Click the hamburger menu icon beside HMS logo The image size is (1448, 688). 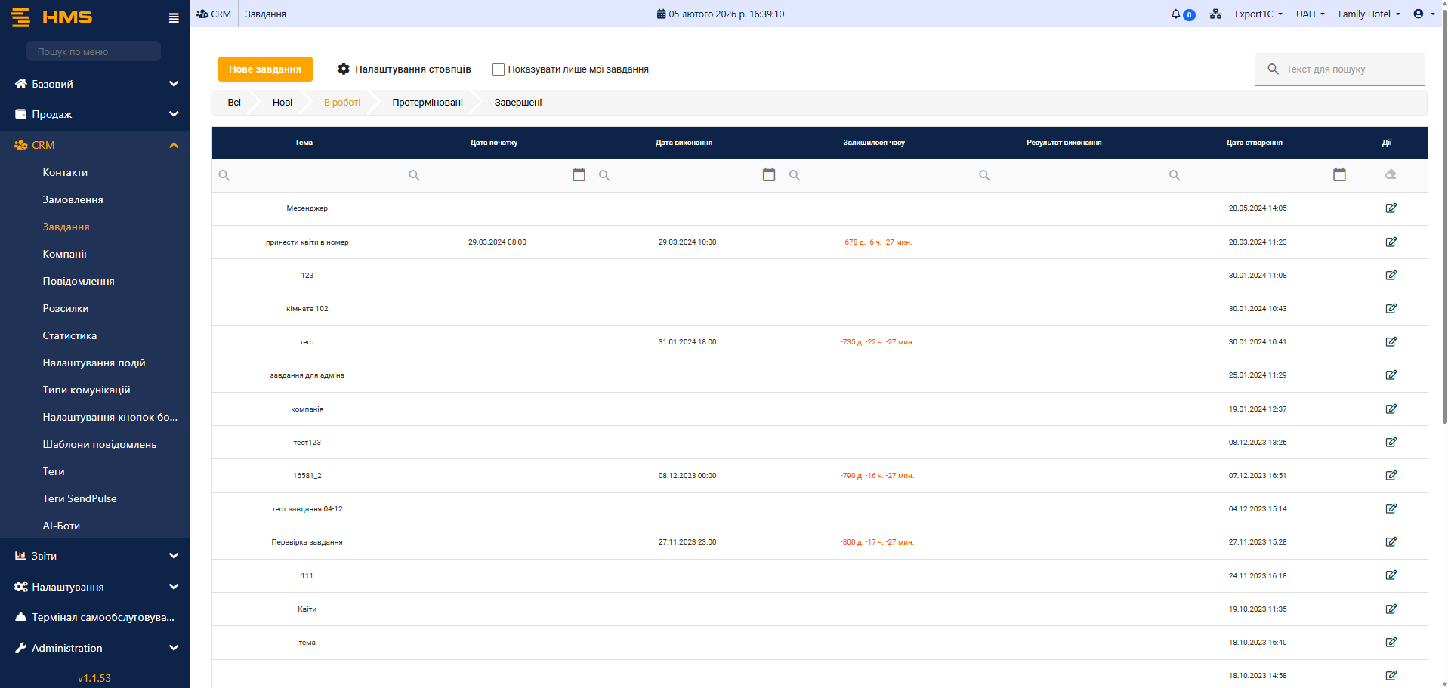click(x=174, y=18)
